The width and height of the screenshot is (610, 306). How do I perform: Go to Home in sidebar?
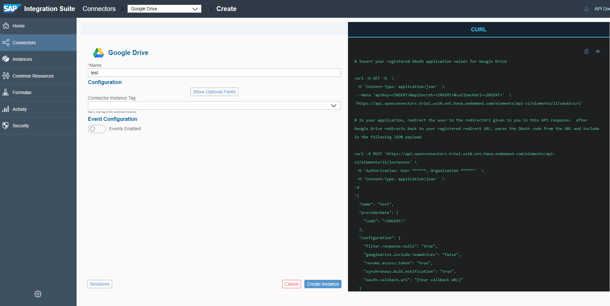(x=38, y=26)
